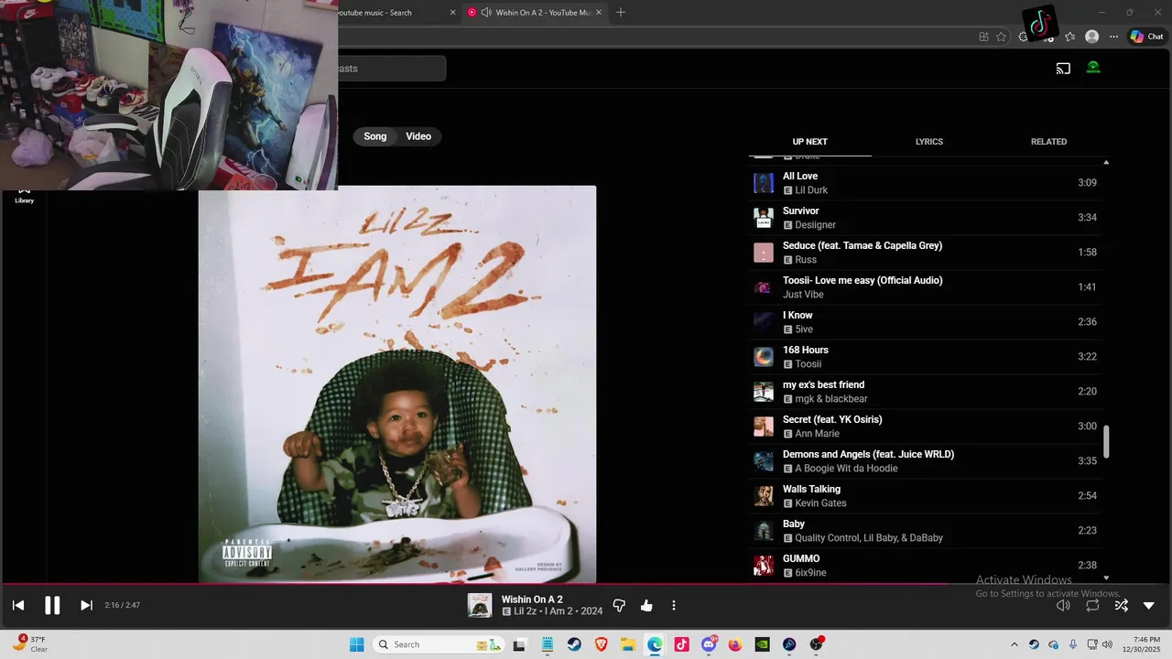Open artist mgk & blackbear link

(x=831, y=399)
